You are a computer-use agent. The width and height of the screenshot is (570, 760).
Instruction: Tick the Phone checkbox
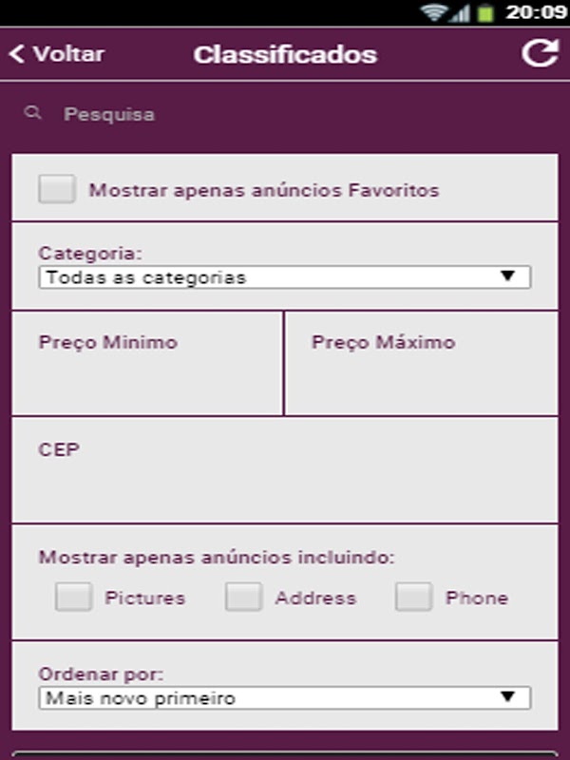coord(414,598)
